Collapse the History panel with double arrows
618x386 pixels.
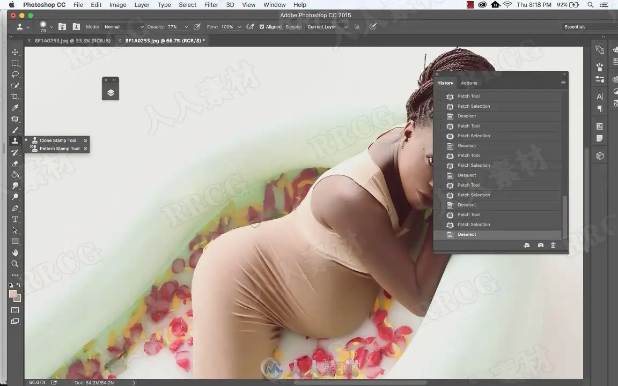click(x=564, y=74)
